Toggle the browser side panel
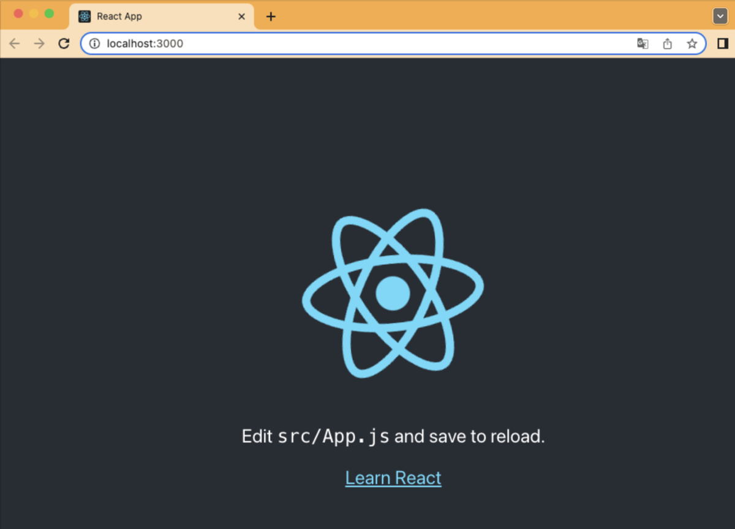Image resolution: width=735 pixels, height=529 pixels. pos(723,44)
